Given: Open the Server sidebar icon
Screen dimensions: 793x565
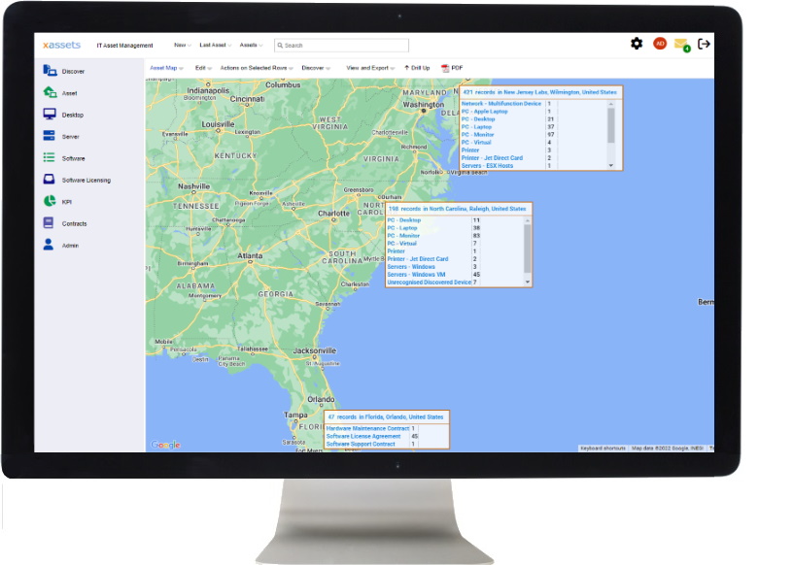Looking at the screenshot, I should pos(49,136).
